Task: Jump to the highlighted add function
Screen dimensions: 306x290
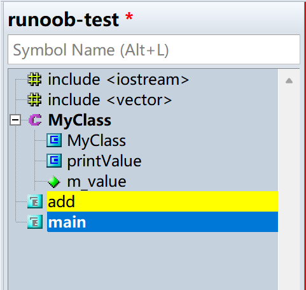Action: [x=162, y=201]
